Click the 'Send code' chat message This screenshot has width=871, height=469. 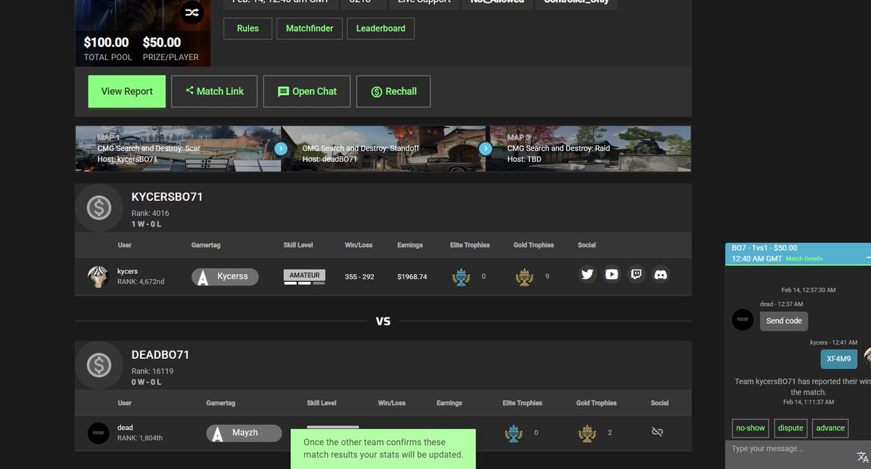(x=784, y=320)
